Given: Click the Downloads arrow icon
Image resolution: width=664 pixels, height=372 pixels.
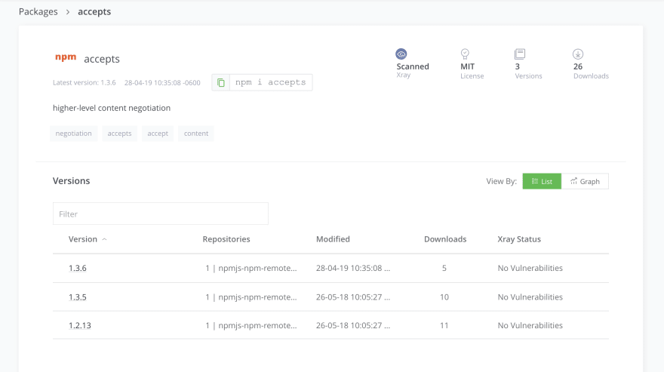Looking at the screenshot, I should 578,54.
